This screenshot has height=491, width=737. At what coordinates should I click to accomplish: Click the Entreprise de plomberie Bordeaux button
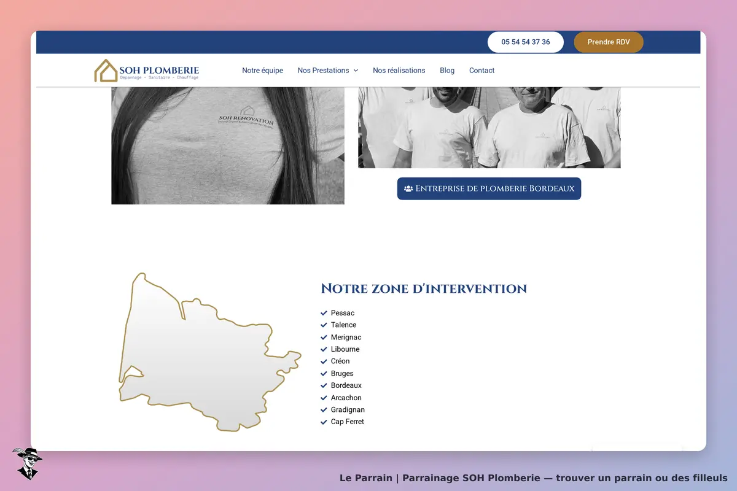[489, 188]
